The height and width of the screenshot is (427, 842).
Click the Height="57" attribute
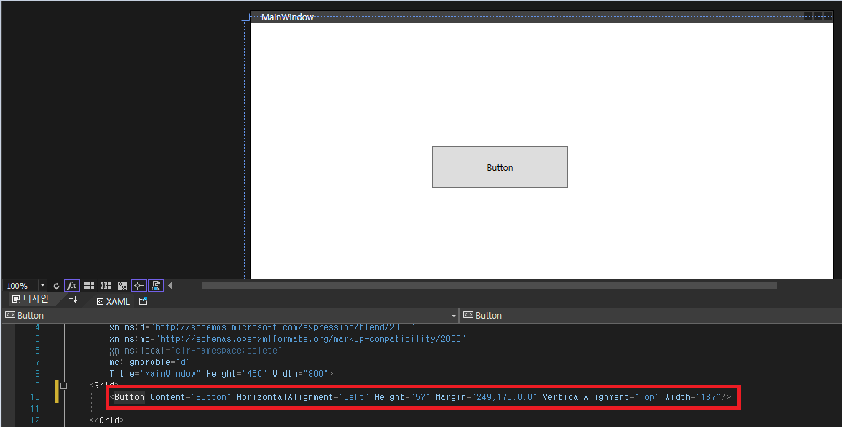pos(402,397)
